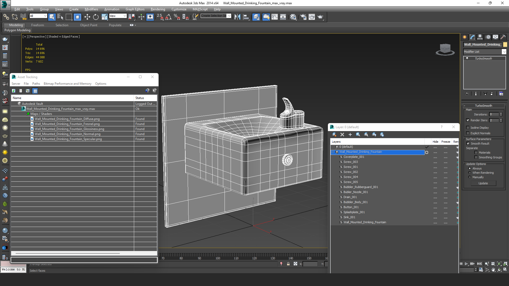The width and height of the screenshot is (509, 286).
Task: Open reference coordinate system View dropdown
Action: pos(125,16)
